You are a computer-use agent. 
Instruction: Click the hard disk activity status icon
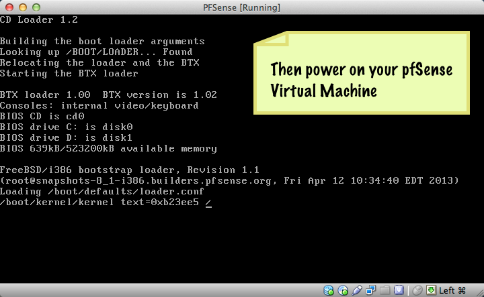click(329, 290)
